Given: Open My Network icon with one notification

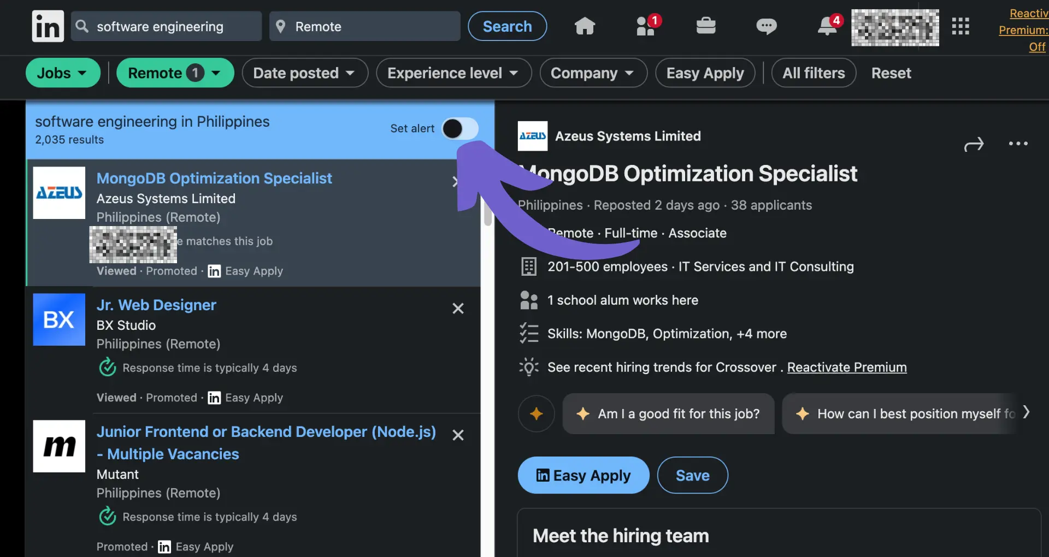Looking at the screenshot, I should tap(647, 26).
